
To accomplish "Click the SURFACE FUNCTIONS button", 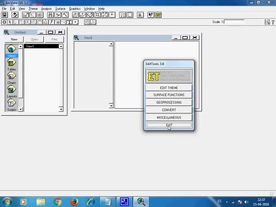I will [x=169, y=95].
